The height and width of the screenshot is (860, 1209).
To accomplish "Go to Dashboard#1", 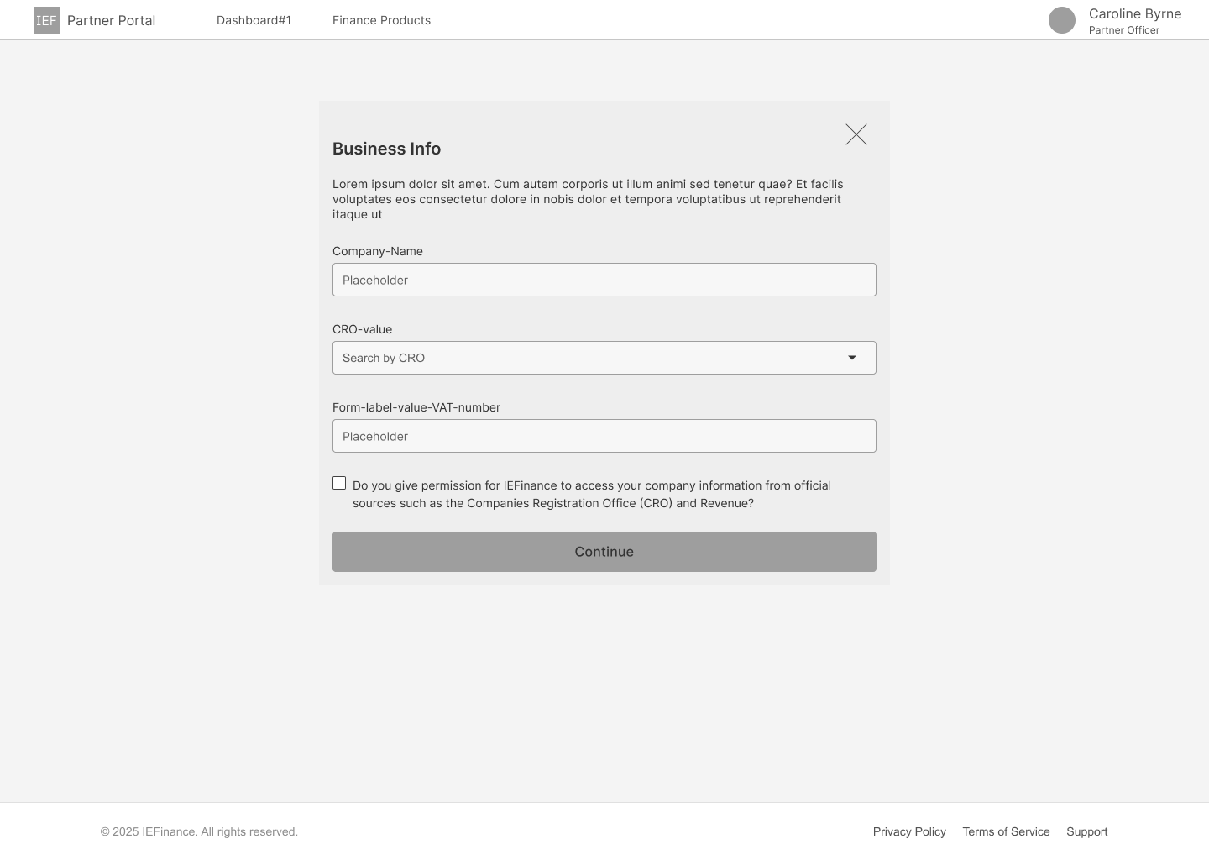I will pos(254,20).
